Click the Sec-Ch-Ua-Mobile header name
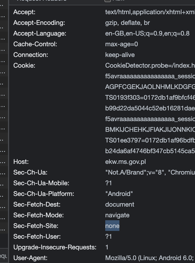195x263 pixels. point(41,183)
